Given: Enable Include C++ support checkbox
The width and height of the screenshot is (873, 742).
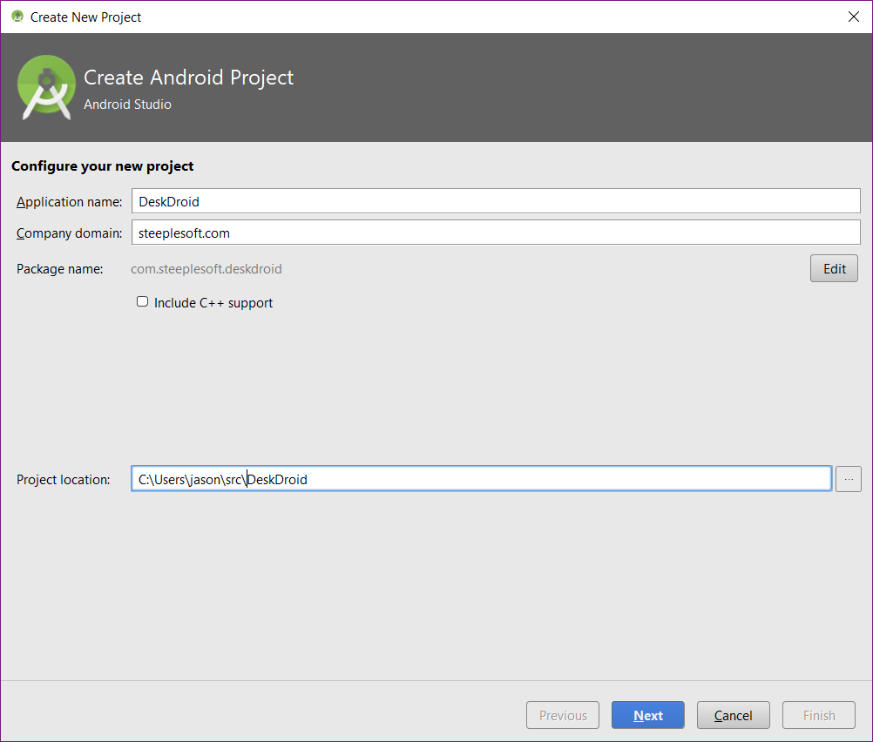Looking at the screenshot, I should (143, 301).
